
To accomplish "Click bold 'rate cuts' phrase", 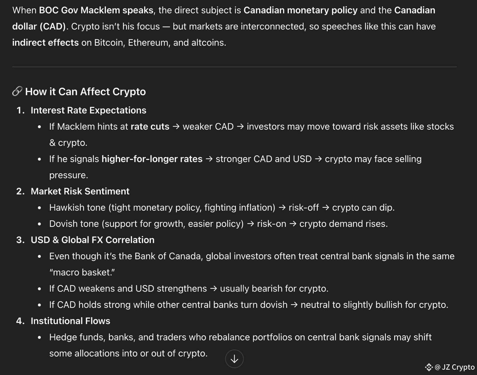I will click(x=150, y=126).
